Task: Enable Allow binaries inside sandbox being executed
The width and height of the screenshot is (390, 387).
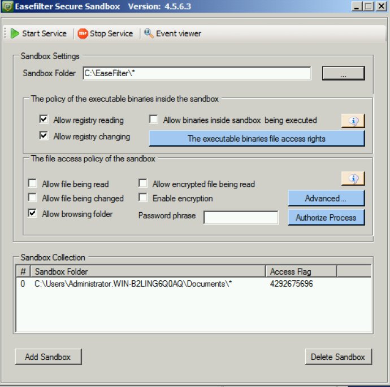Action: pos(154,119)
